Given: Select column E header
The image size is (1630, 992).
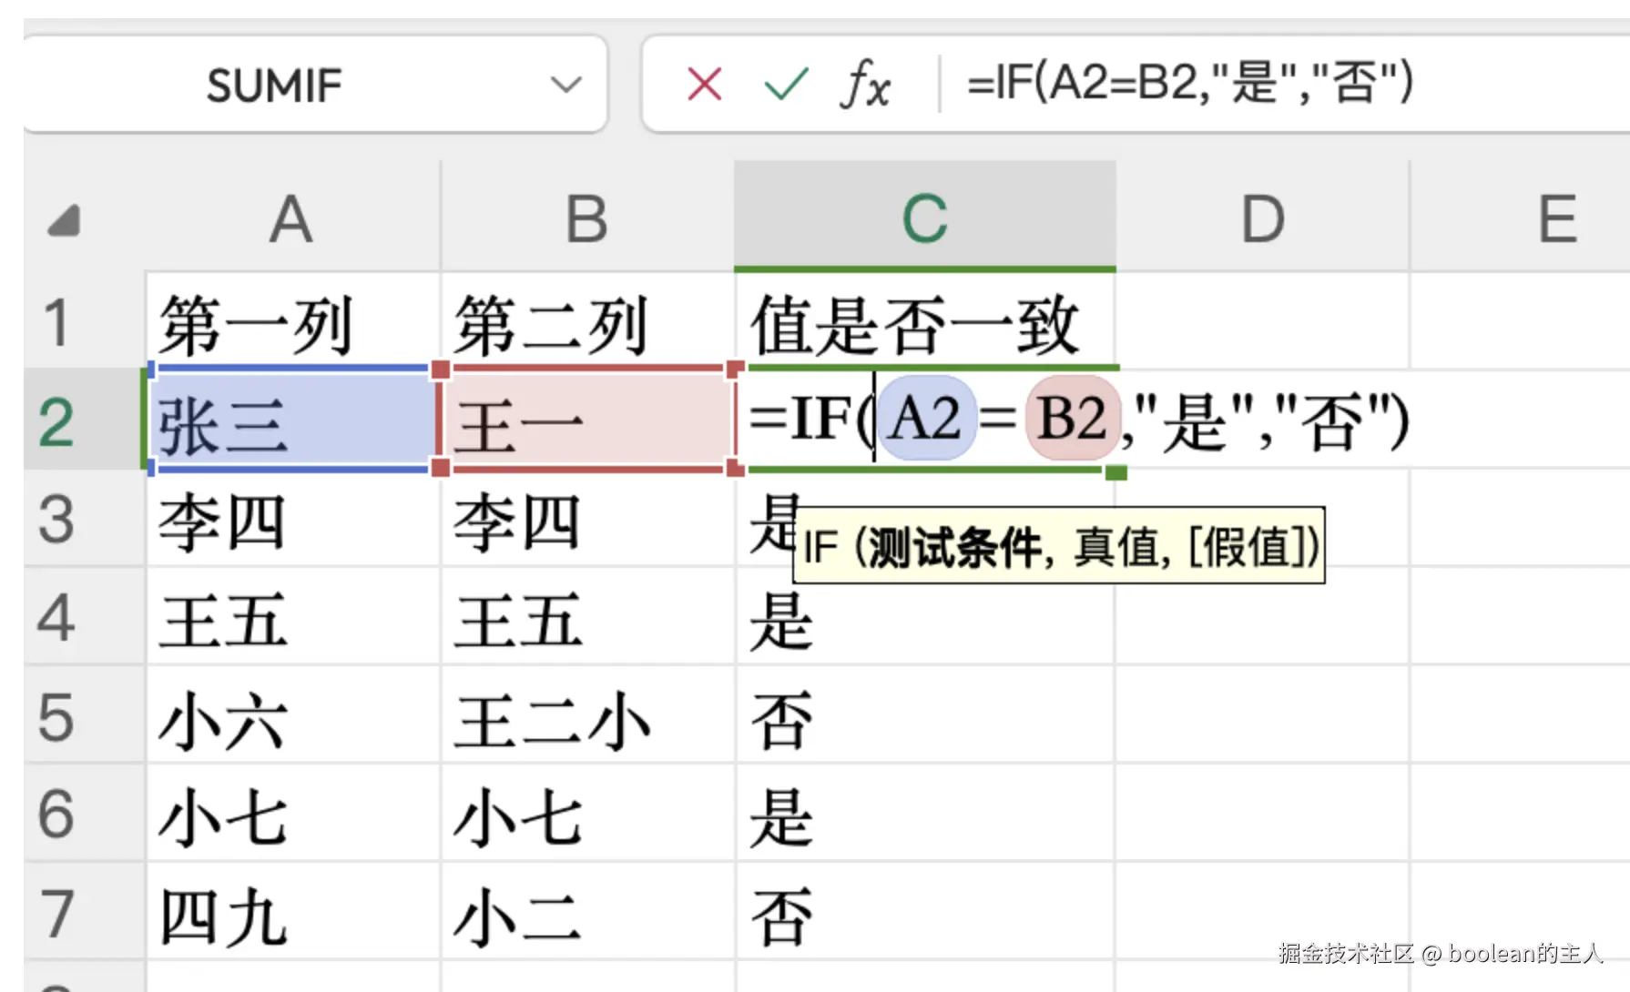Looking at the screenshot, I should click(x=1556, y=219).
